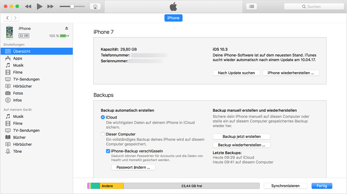The image size is (347, 194).
Task: Select the iCloud backup radio button
Action: coord(103,117)
